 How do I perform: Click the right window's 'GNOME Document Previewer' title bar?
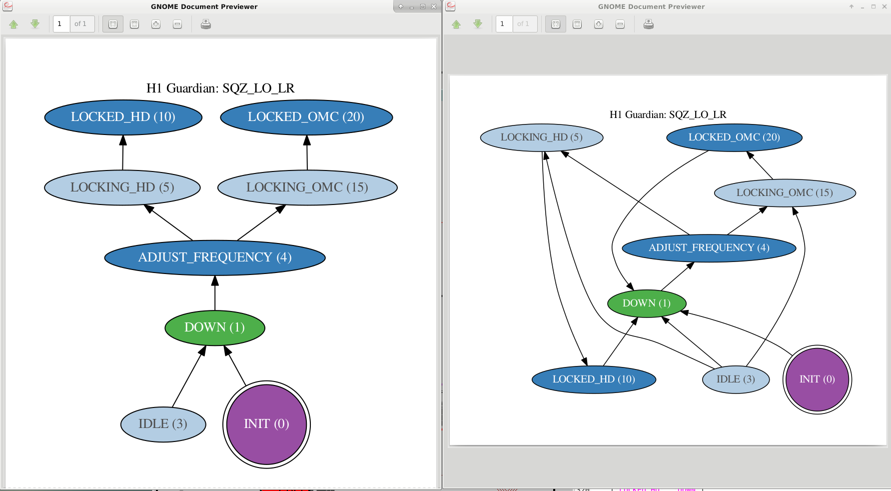pyautogui.click(x=651, y=6)
